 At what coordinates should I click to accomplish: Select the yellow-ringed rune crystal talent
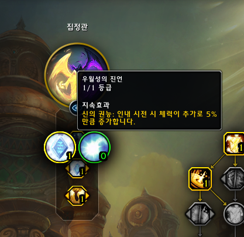[60, 147]
